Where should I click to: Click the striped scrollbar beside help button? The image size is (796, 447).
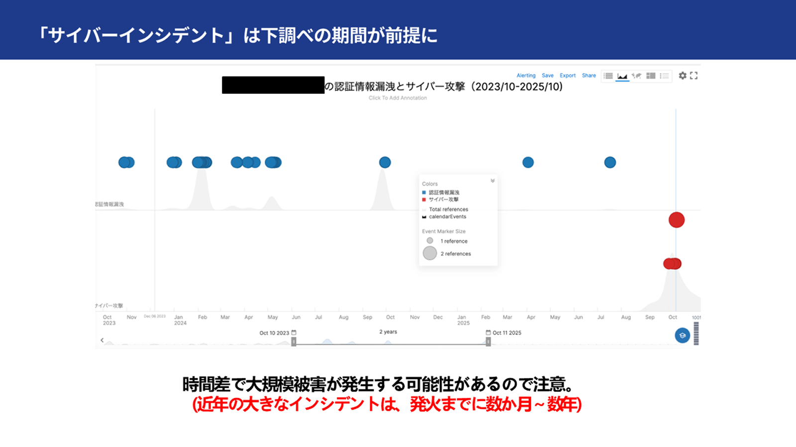(x=696, y=333)
